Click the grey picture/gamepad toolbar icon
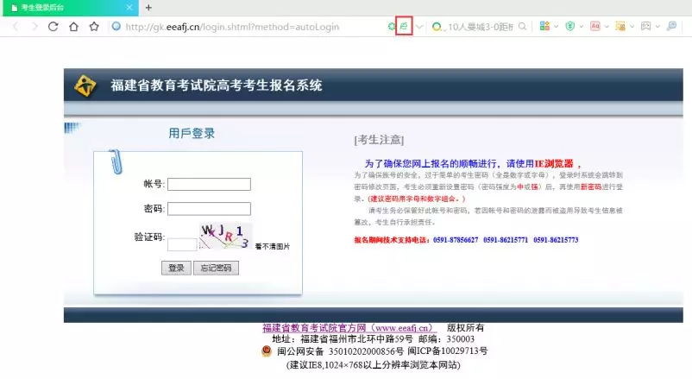Viewport: 692px width, 379px height. point(645,26)
